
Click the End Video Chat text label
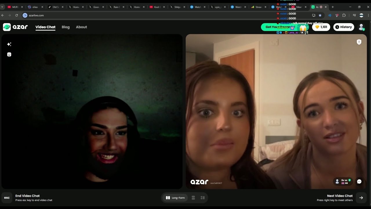point(28,196)
